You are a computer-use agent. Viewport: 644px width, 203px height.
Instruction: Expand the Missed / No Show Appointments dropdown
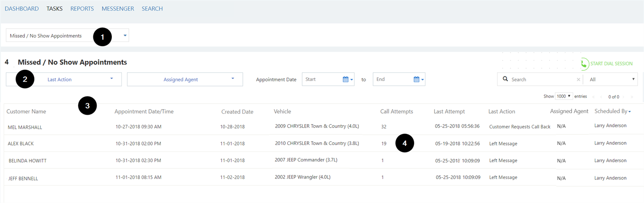68,36
